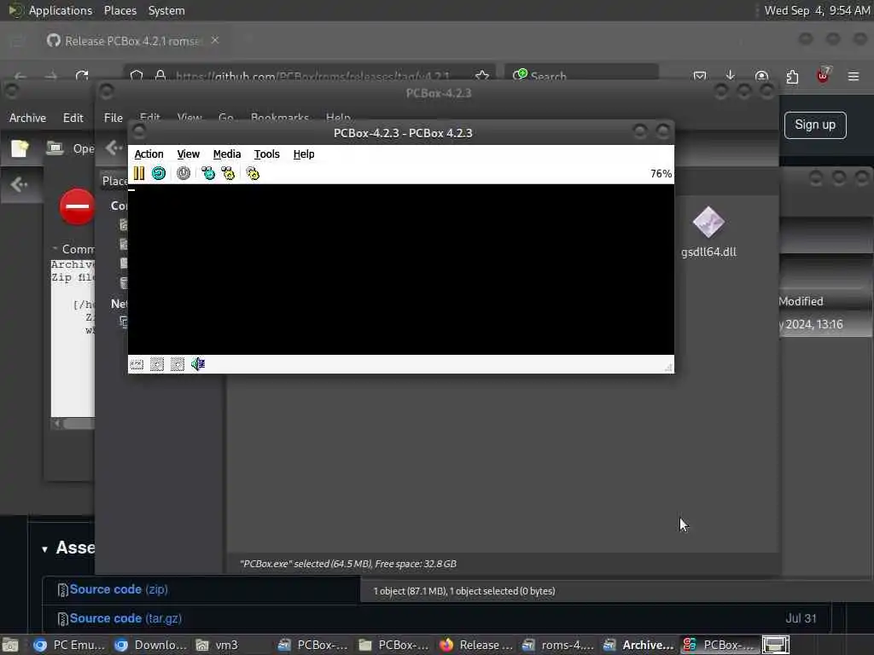
Task: Click the Firefox Pocket icon
Action: click(700, 76)
